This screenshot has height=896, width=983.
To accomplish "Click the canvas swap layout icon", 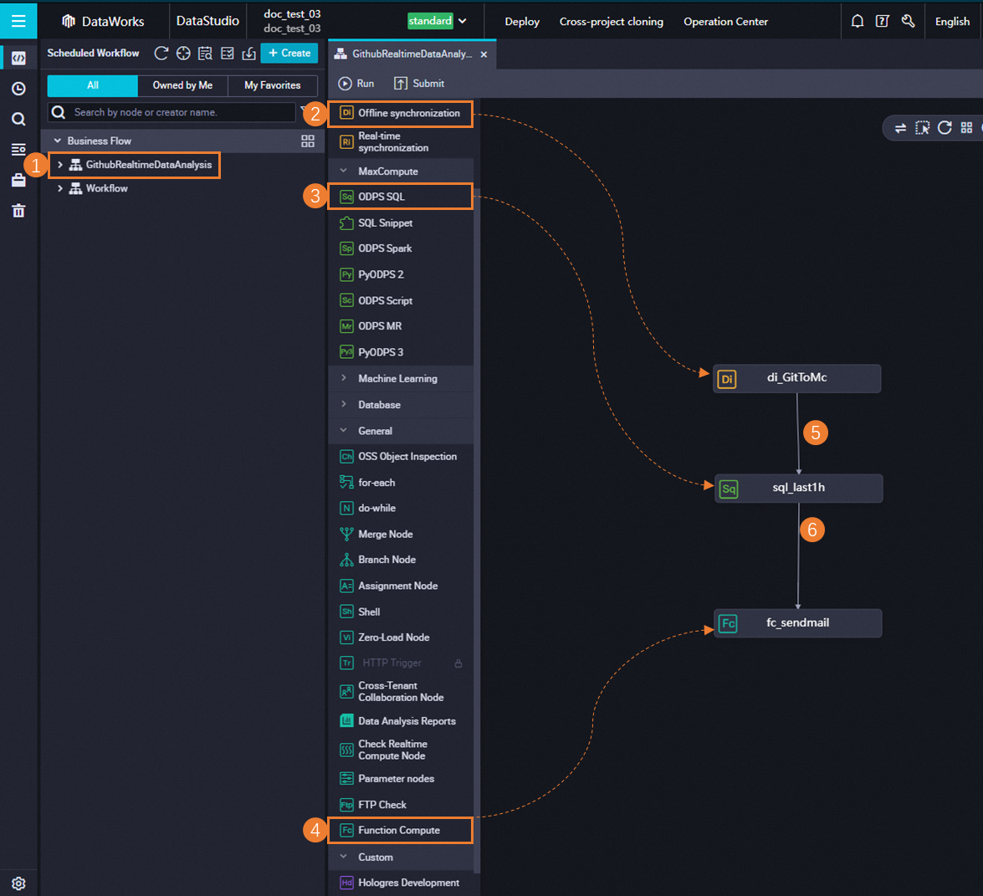I will click(x=900, y=128).
